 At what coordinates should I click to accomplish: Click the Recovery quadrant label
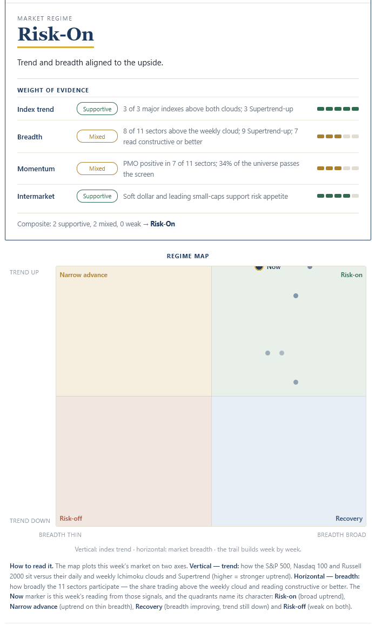(349, 518)
